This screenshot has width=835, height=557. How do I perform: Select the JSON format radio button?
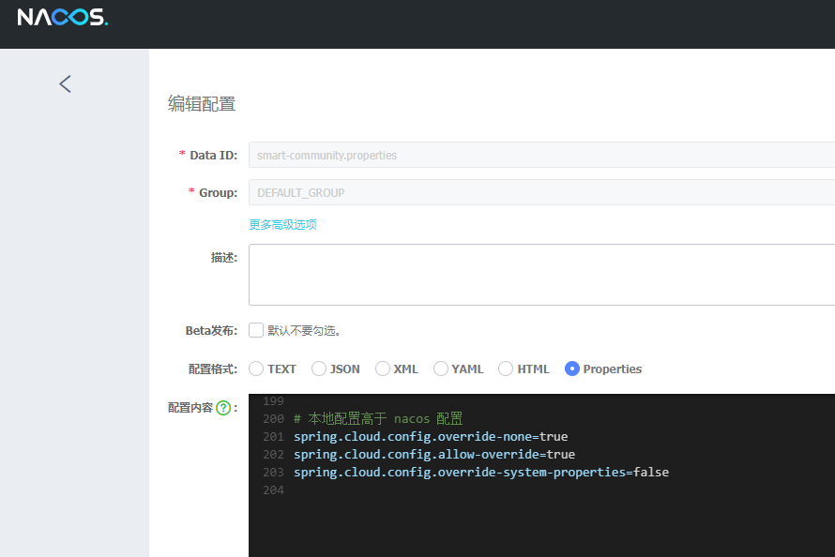coord(319,369)
